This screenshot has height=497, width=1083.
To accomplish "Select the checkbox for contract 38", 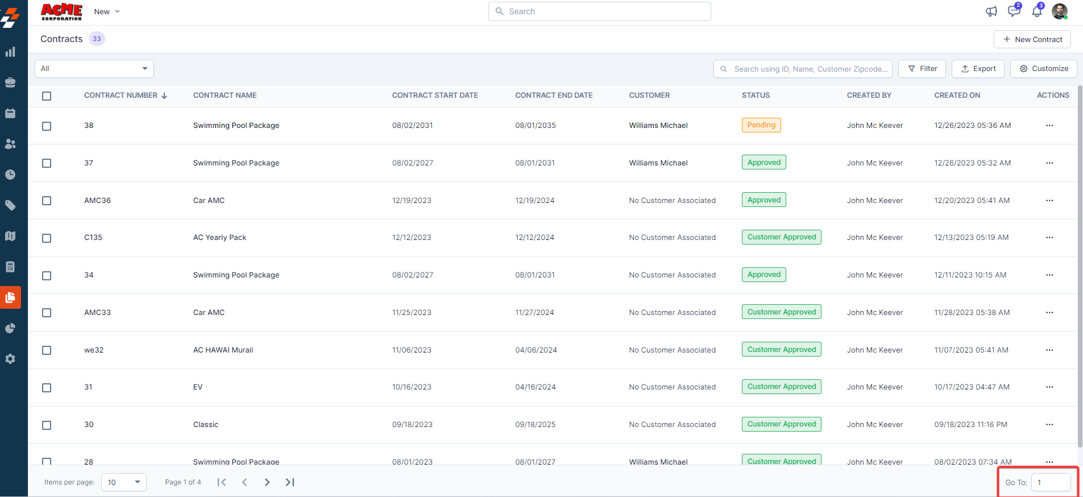I will [47, 126].
